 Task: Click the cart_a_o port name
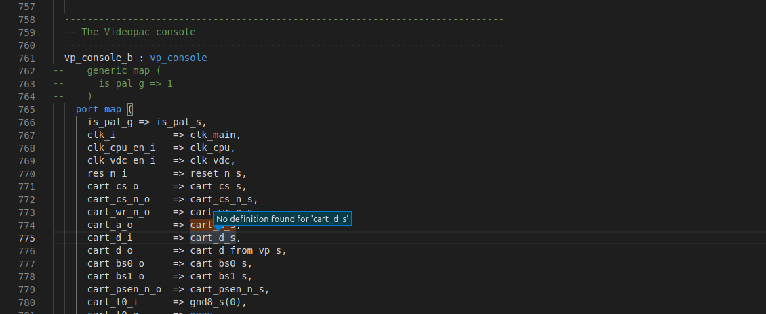[x=110, y=225]
